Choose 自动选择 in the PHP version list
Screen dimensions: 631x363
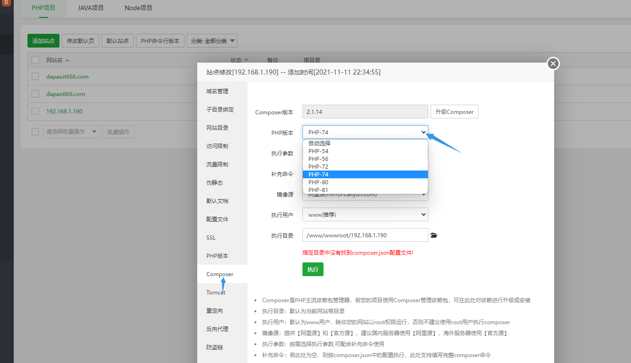365,143
